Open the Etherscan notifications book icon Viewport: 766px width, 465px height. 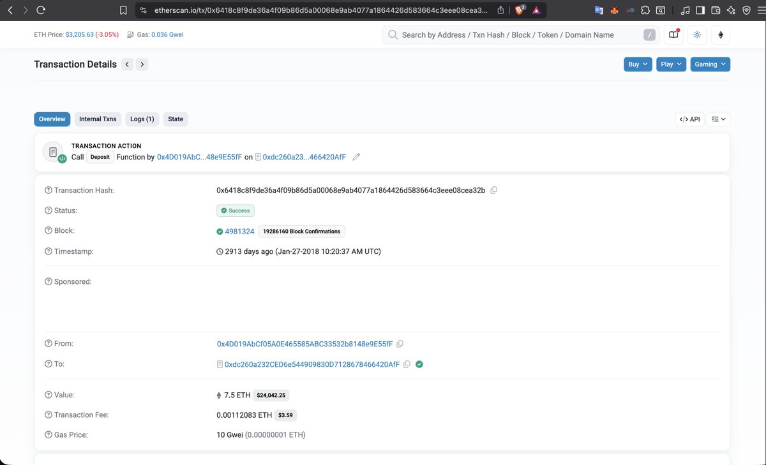(x=673, y=35)
